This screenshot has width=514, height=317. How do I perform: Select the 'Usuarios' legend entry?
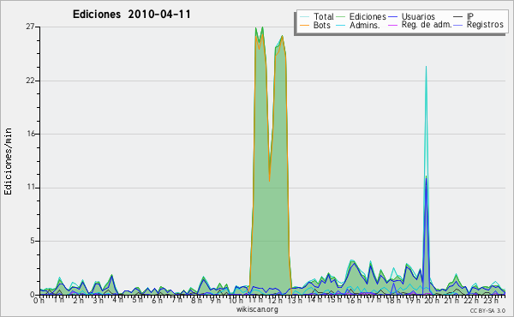pos(418,16)
